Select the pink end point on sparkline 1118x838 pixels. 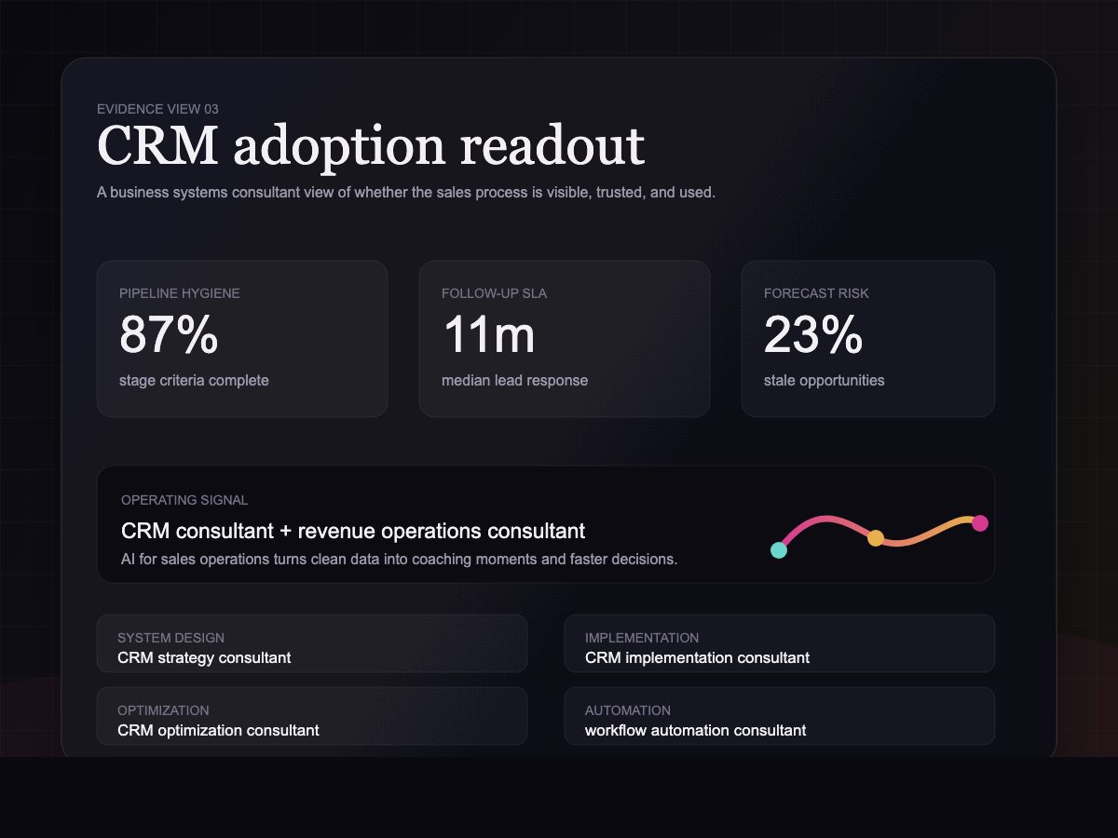click(x=980, y=522)
